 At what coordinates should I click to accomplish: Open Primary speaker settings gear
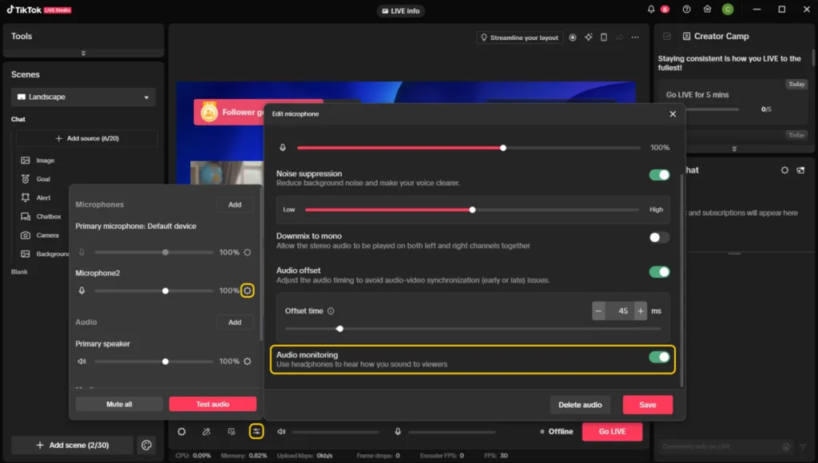tap(248, 361)
